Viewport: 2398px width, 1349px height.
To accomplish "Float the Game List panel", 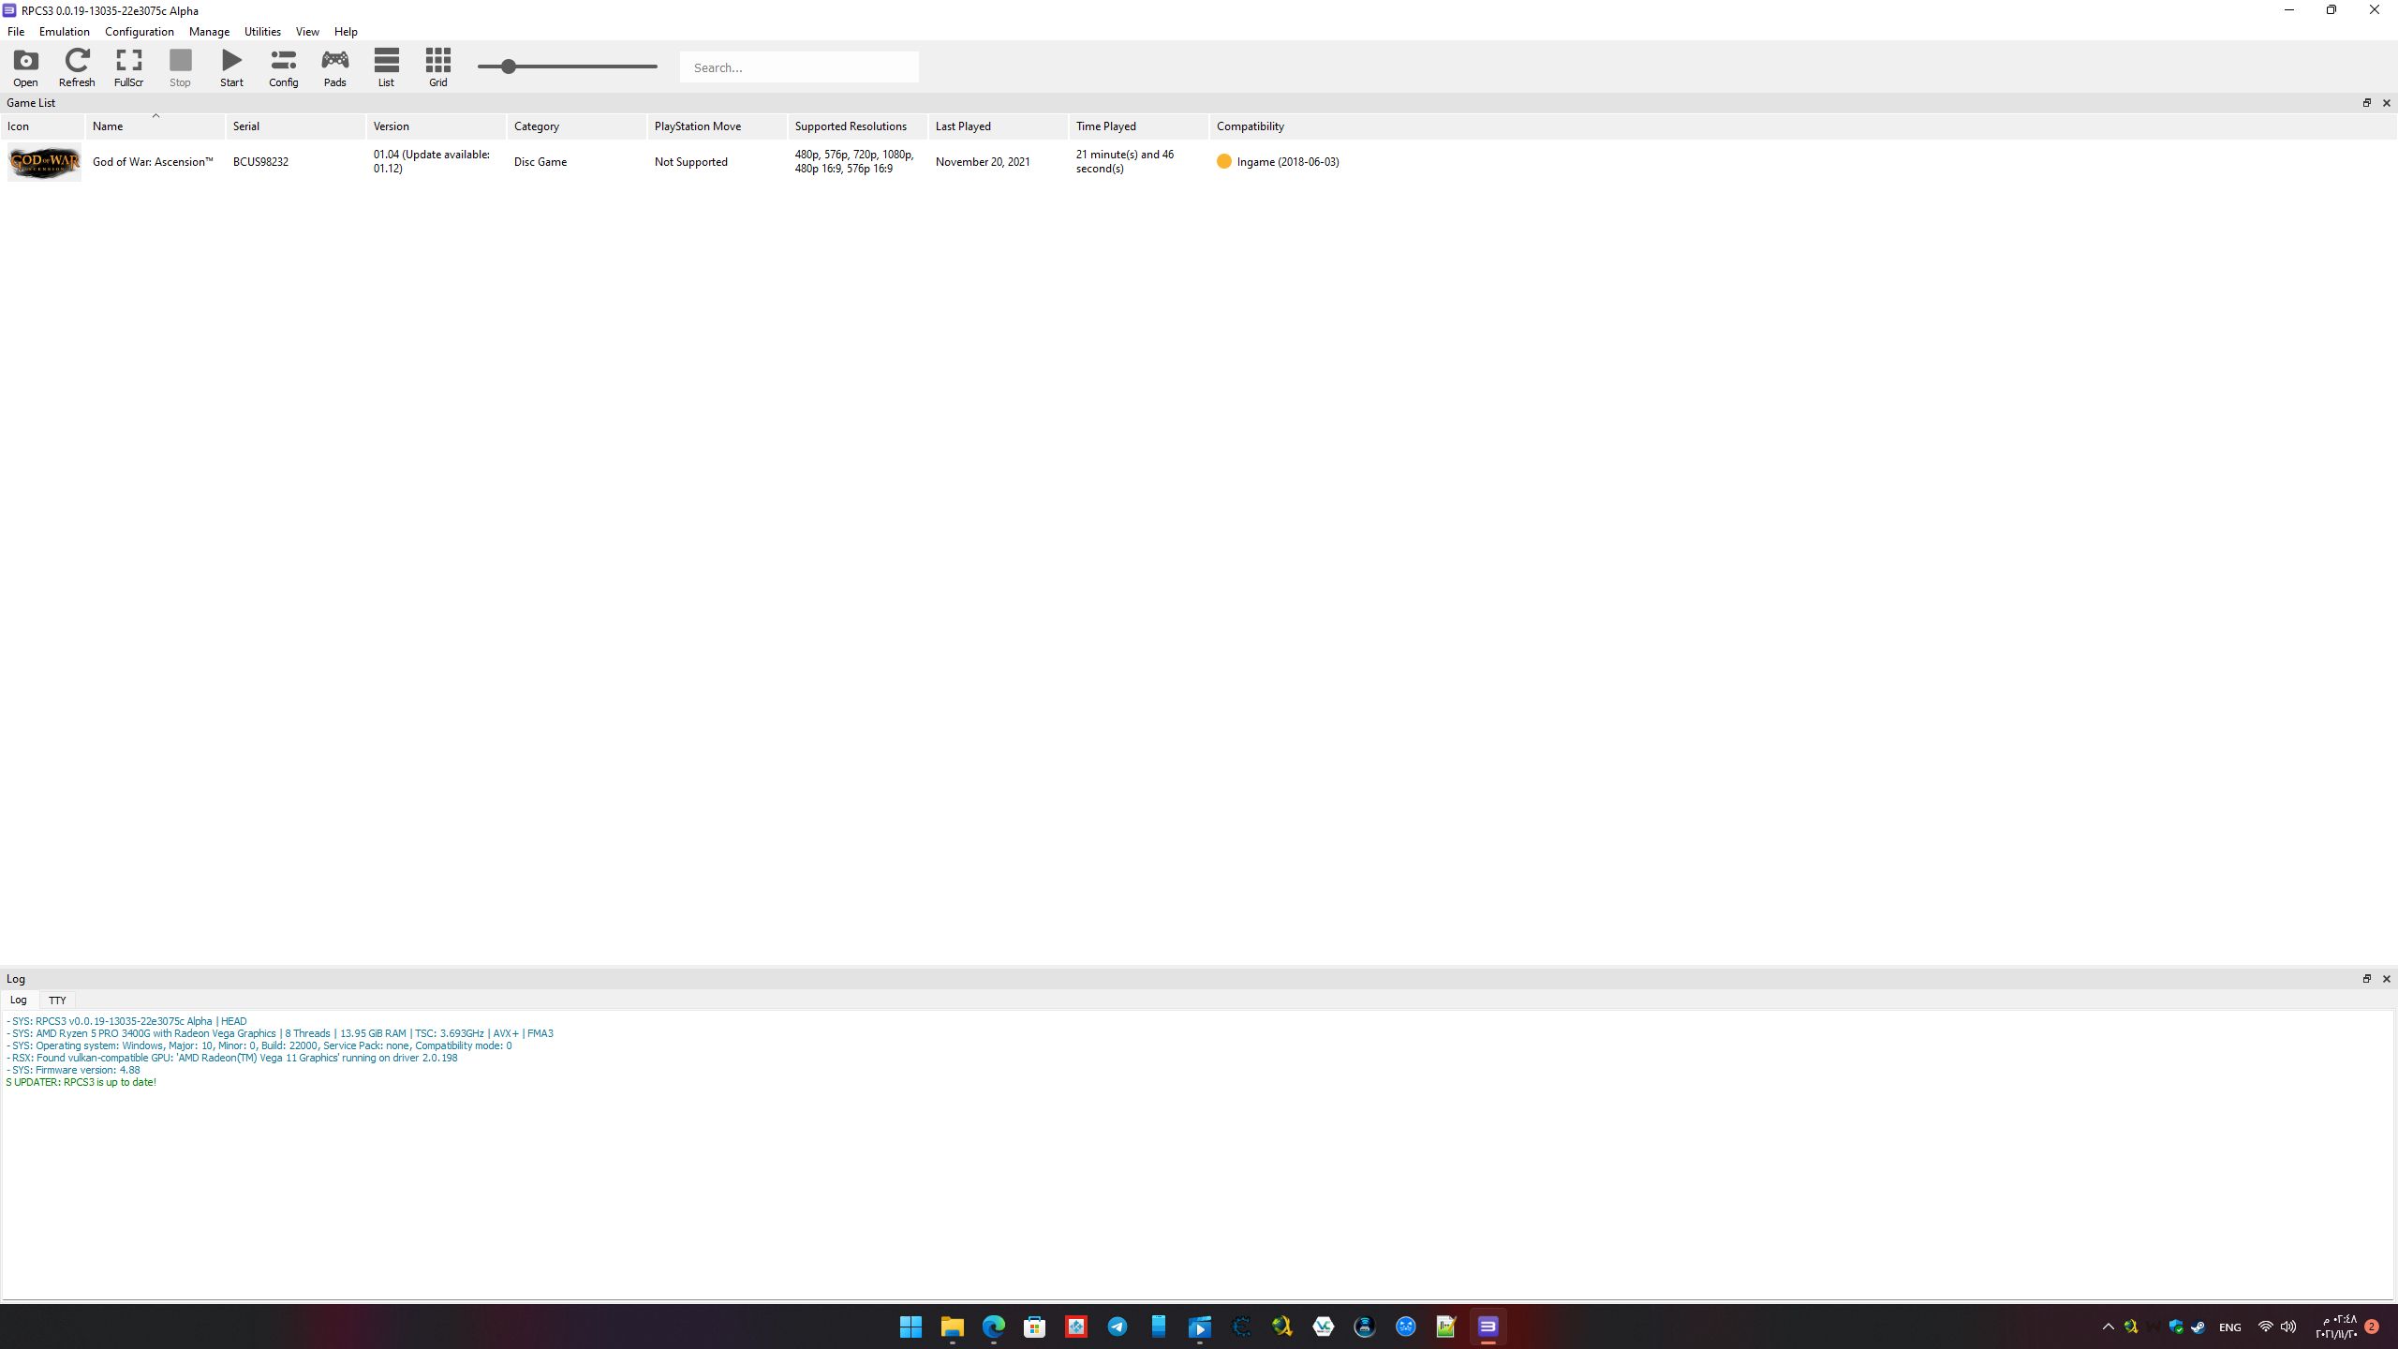I will click(x=2366, y=103).
